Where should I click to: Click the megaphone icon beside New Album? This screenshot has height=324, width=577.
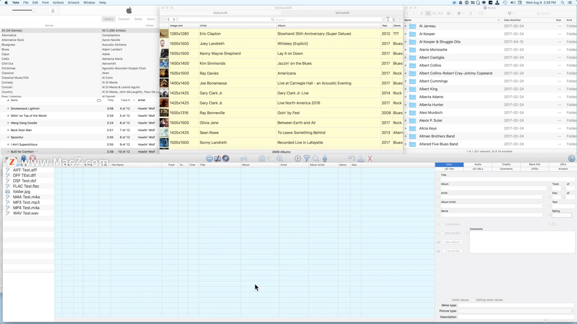pos(438,242)
